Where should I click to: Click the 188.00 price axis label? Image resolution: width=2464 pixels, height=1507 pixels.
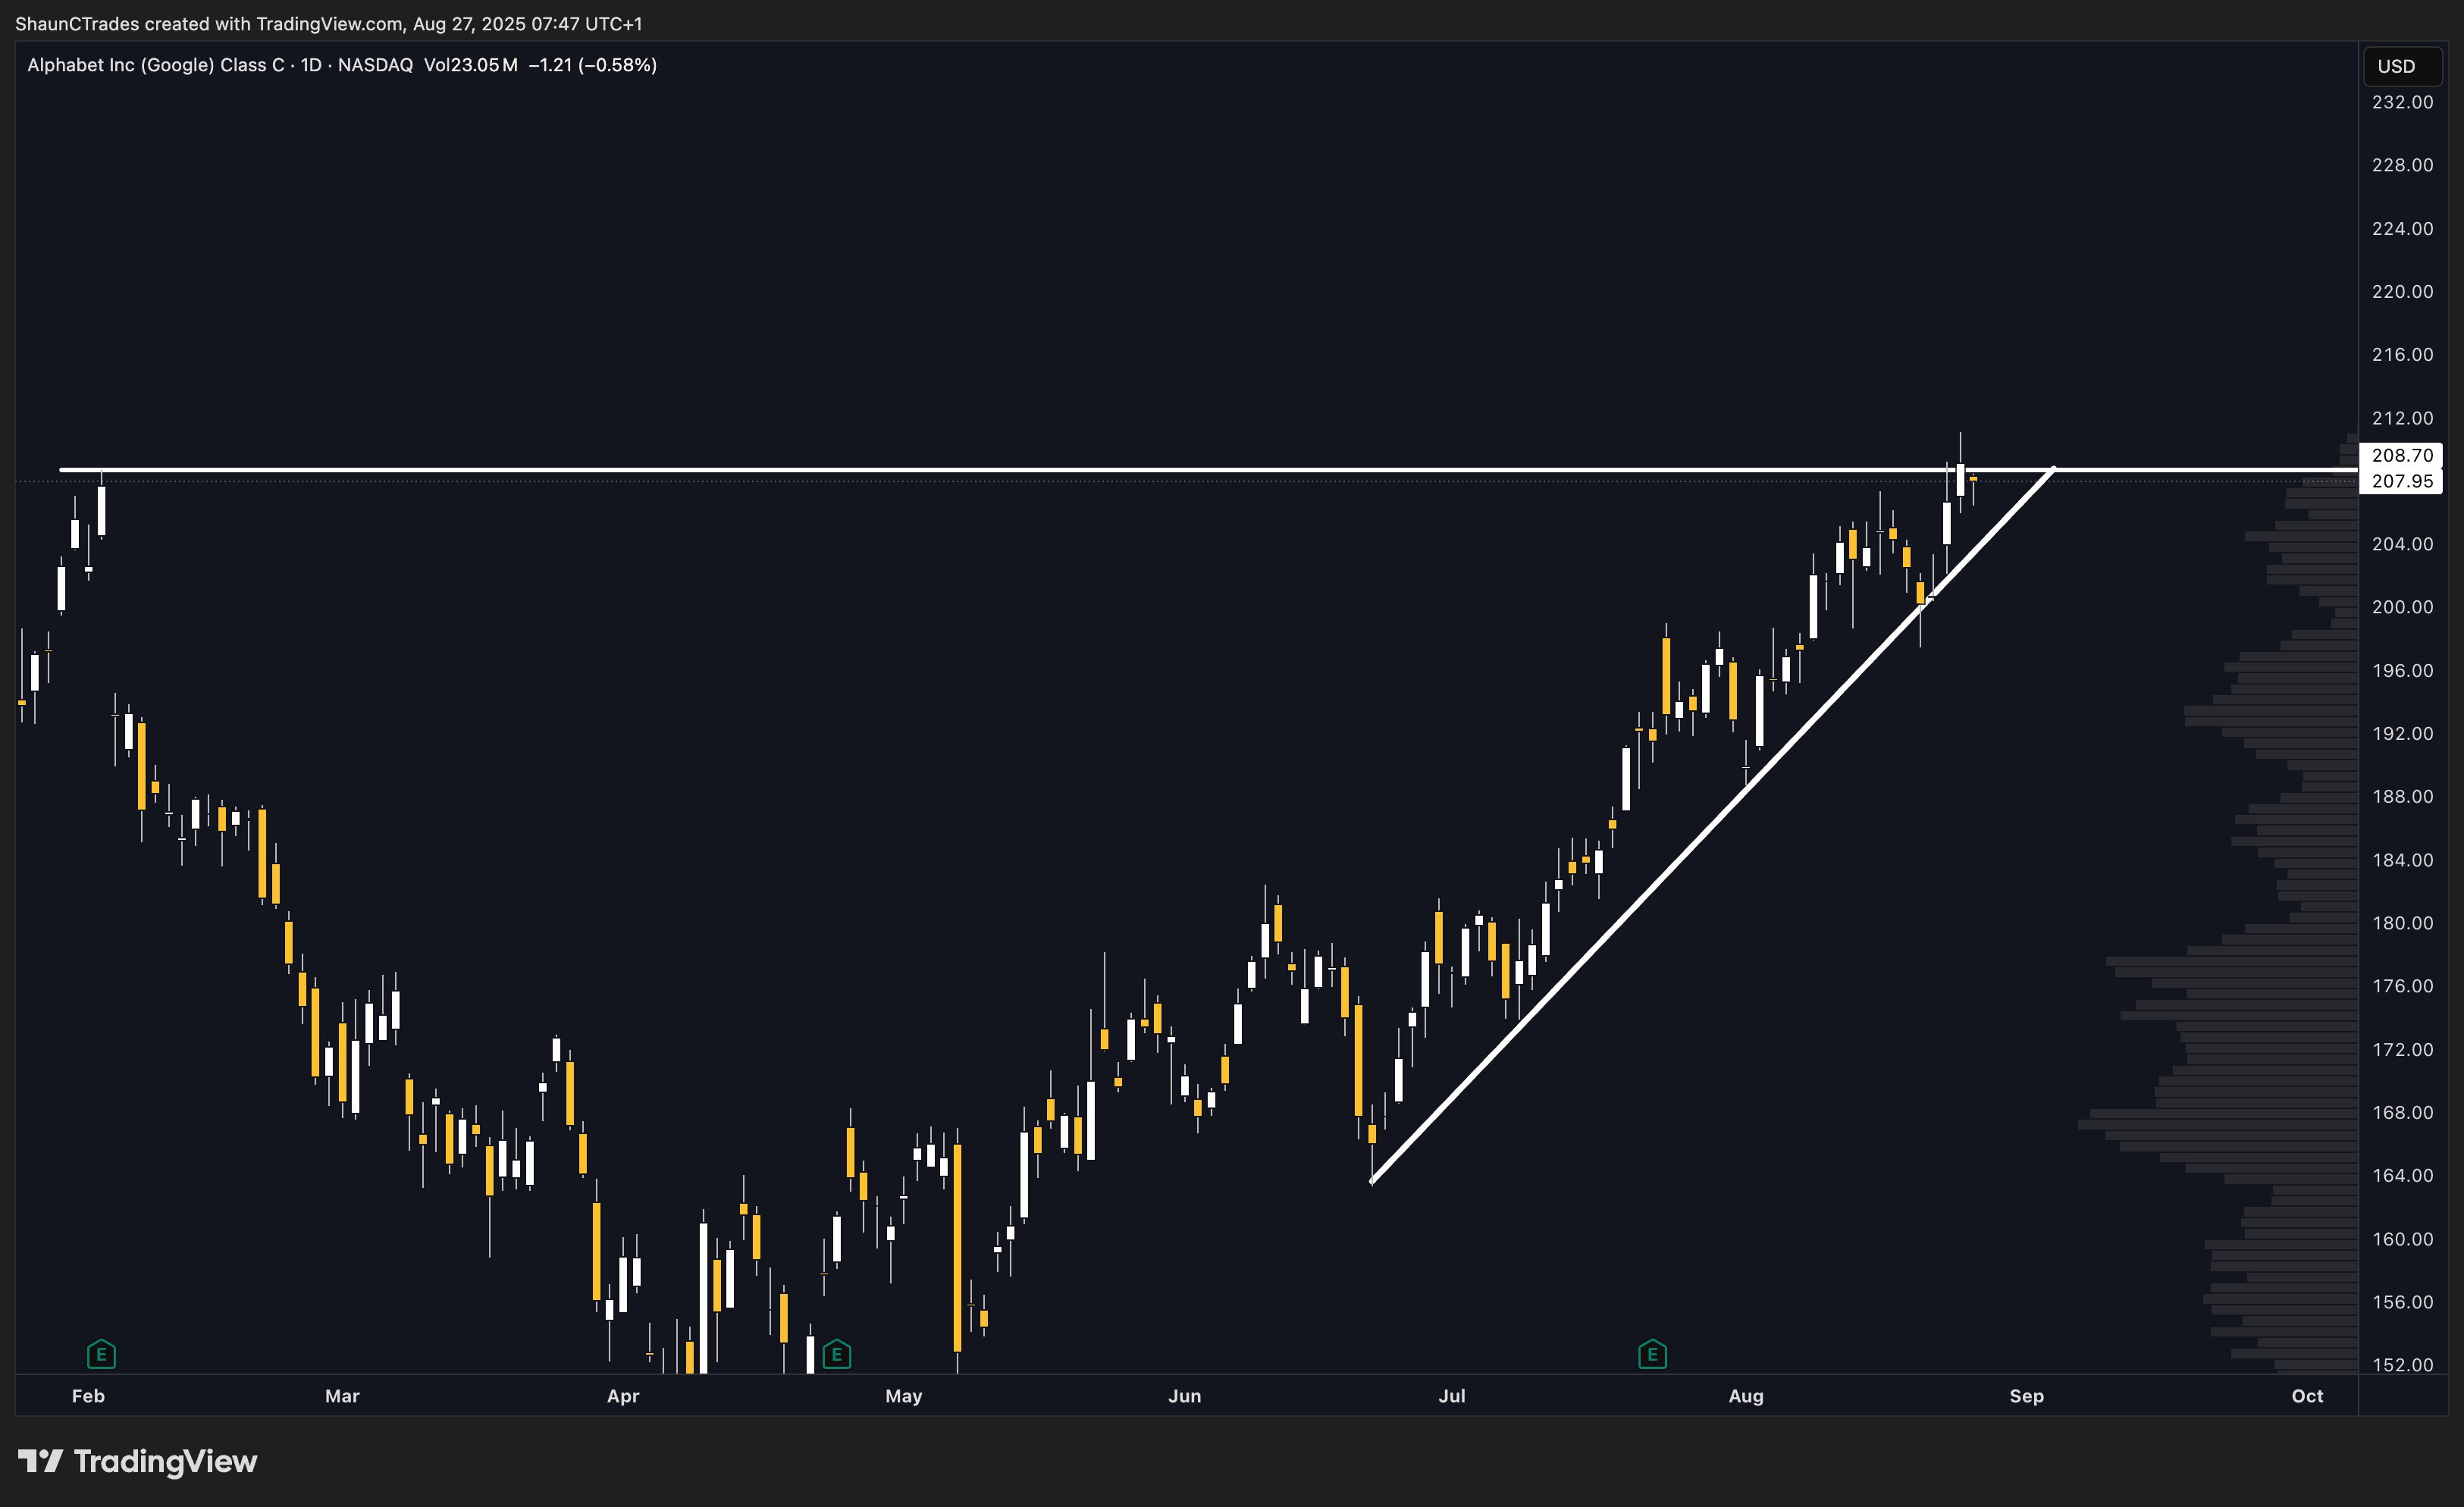tap(2403, 796)
